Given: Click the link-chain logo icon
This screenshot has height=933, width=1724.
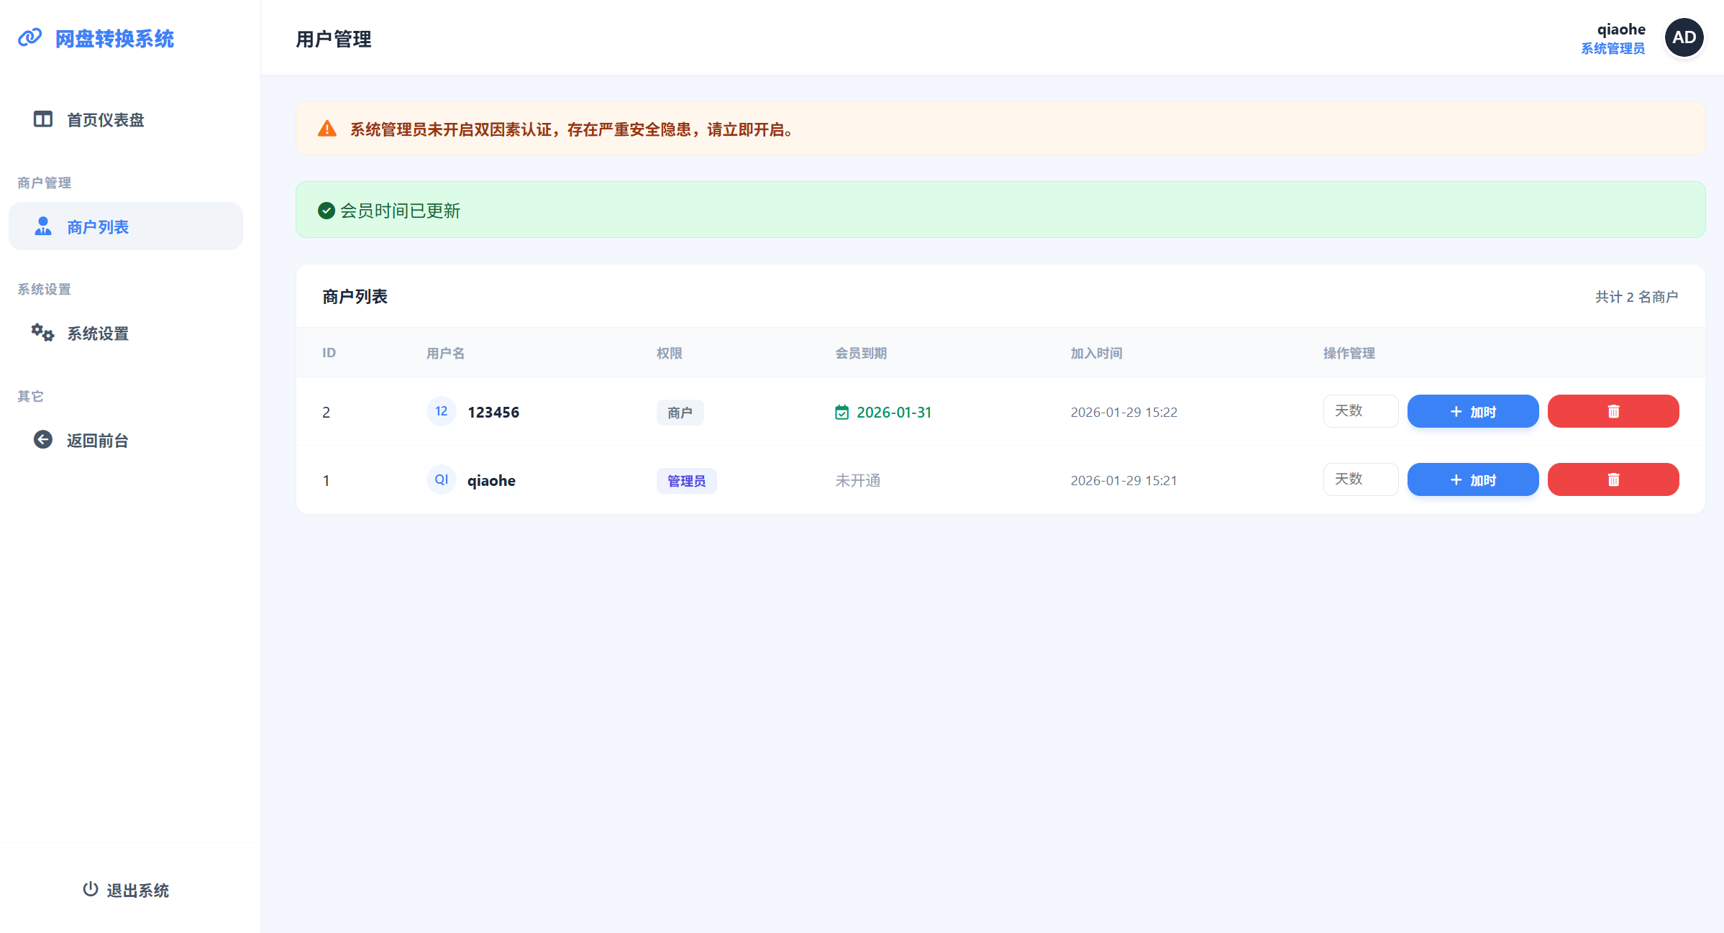Looking at the screenshot, I should pos(30,38).
